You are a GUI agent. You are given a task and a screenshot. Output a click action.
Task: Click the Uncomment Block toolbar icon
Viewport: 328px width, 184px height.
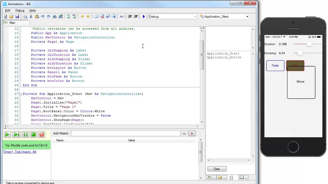(x=74, y=16)
